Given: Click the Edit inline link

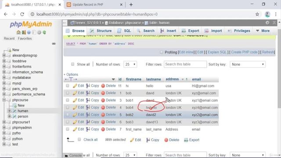Looking at the screenshot, I should click(186, 52).
